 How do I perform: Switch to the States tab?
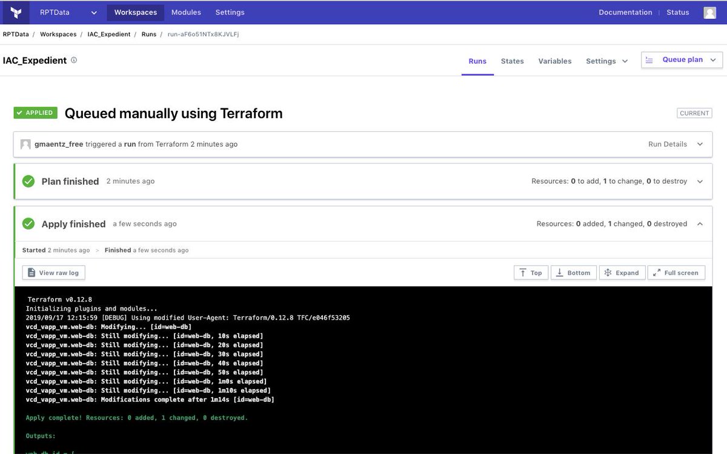[513, 61]
